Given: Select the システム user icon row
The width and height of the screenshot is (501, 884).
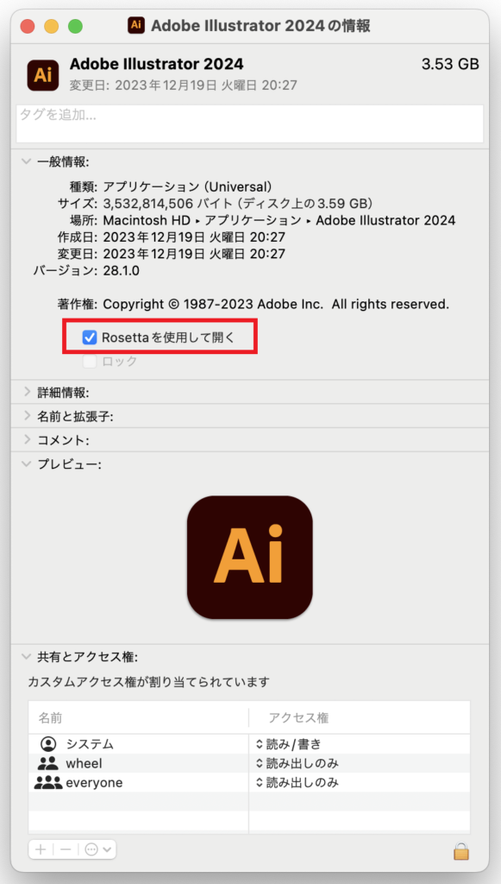Looking at the screenshot, I should (x=138, y=744).
